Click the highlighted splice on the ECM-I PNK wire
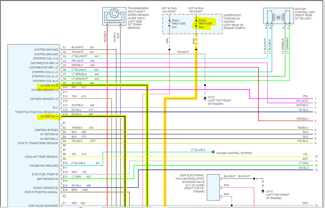The image size is (325, 208). [x=196, y=50]
